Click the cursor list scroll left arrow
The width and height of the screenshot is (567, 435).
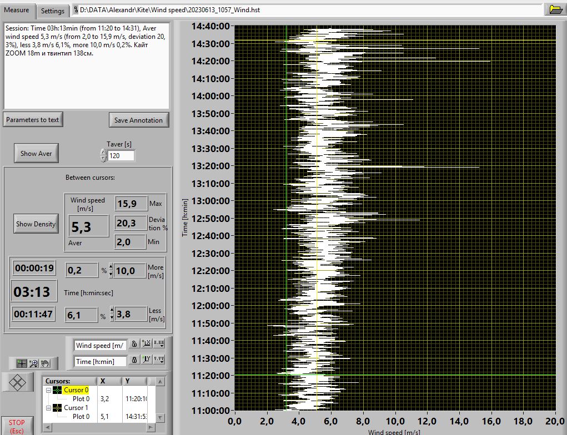[48, 428]
